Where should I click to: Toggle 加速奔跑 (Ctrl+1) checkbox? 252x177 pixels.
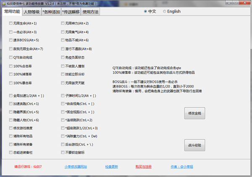[10, 103]
